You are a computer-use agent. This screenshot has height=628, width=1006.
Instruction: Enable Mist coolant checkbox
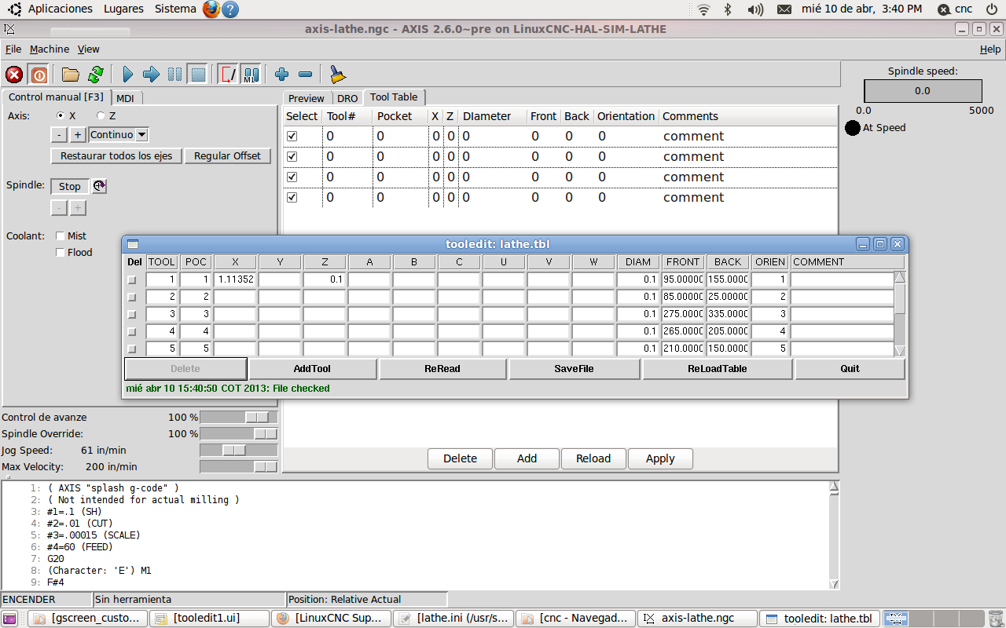[x=60, y=235]
